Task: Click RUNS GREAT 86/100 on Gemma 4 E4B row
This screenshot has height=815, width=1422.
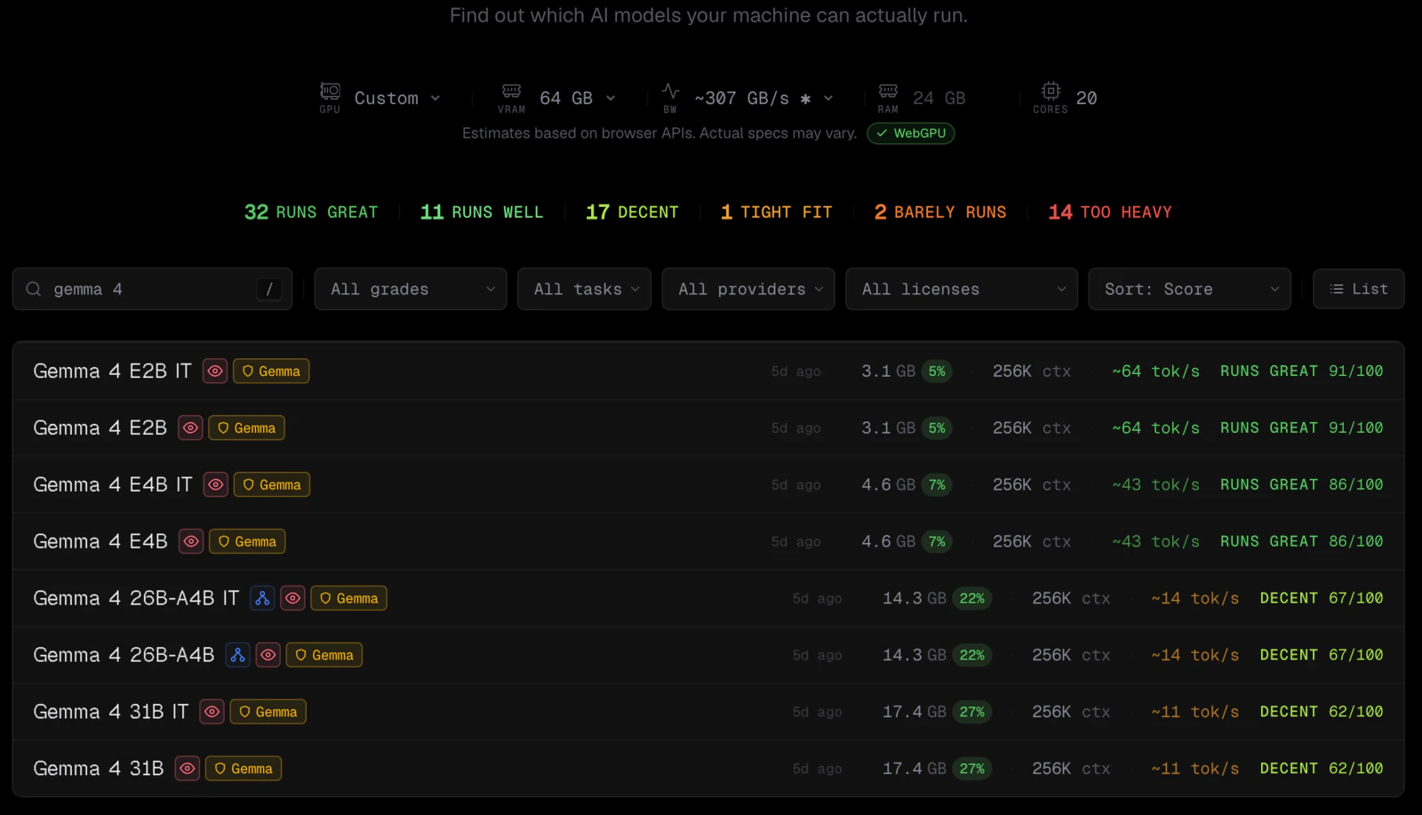Action: pyautogui.click(x=1301, y=541)
